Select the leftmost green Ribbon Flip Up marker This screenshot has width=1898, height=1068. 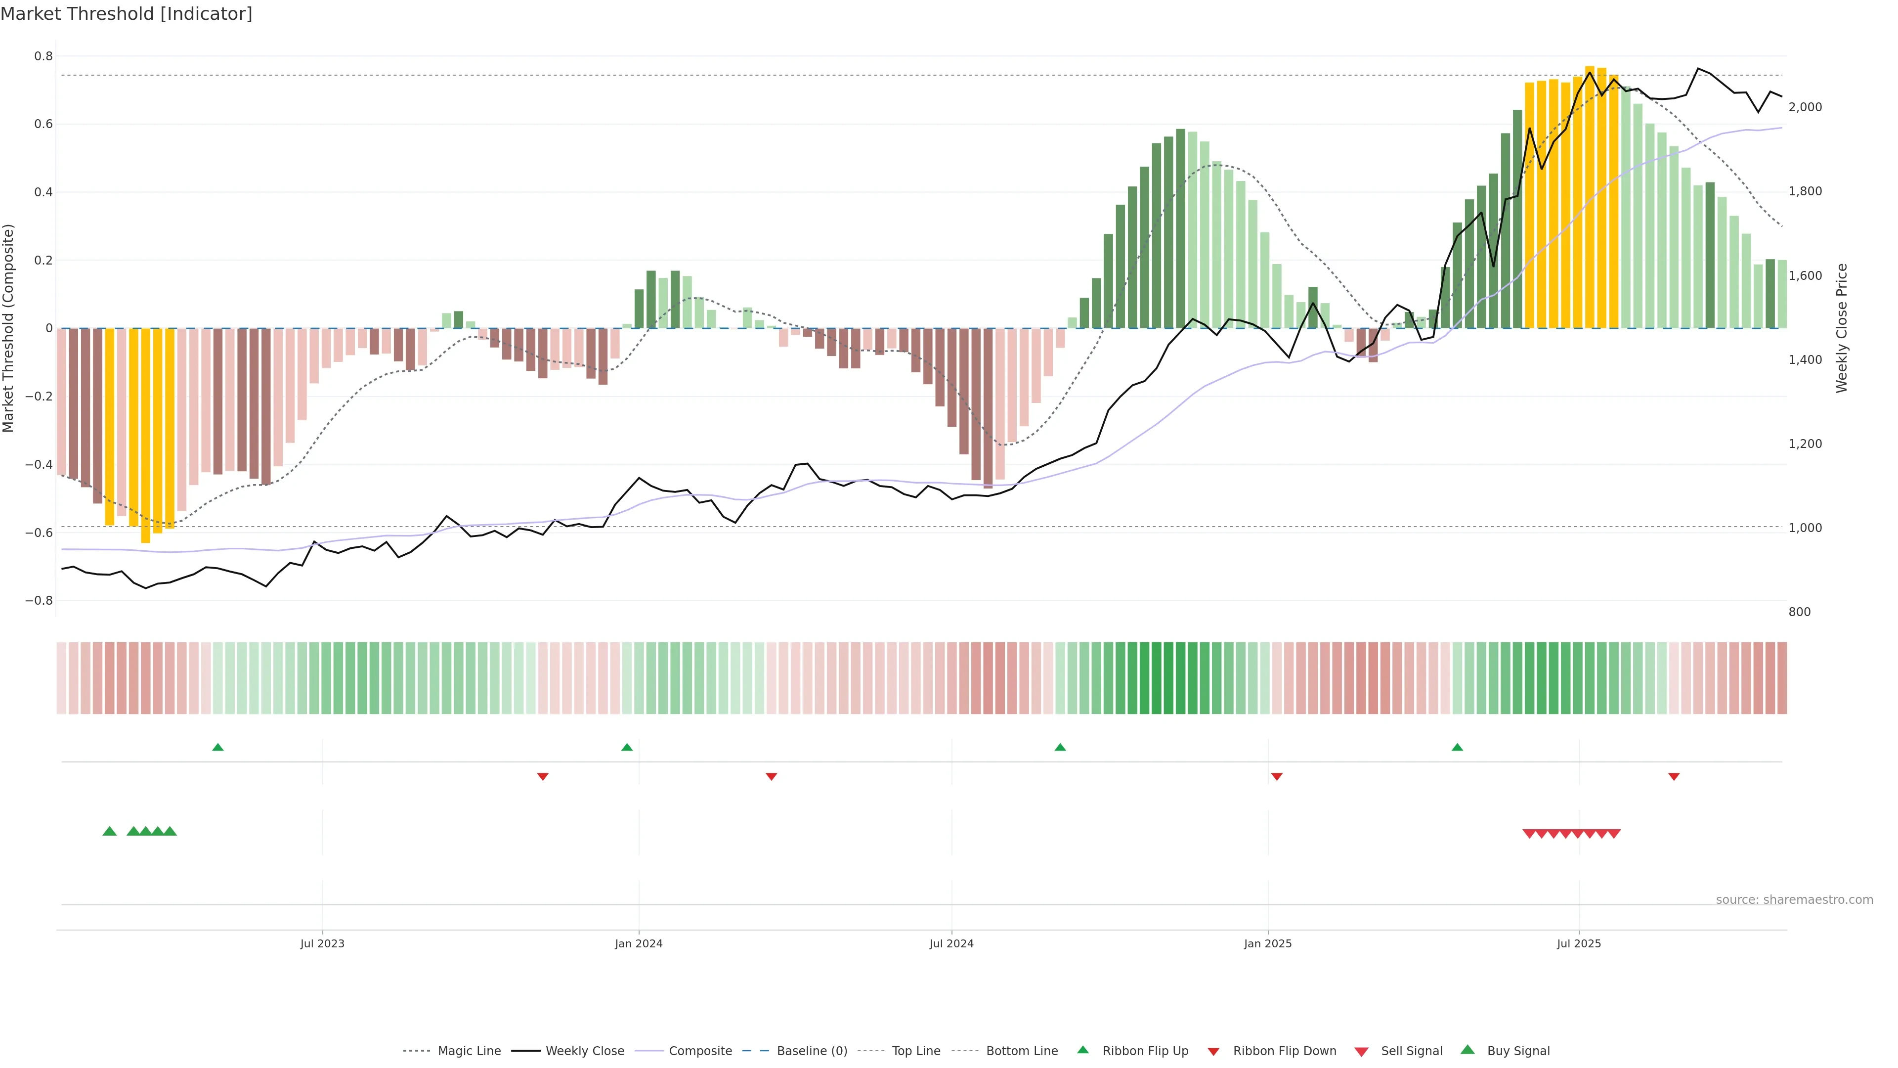pos(217,748)
